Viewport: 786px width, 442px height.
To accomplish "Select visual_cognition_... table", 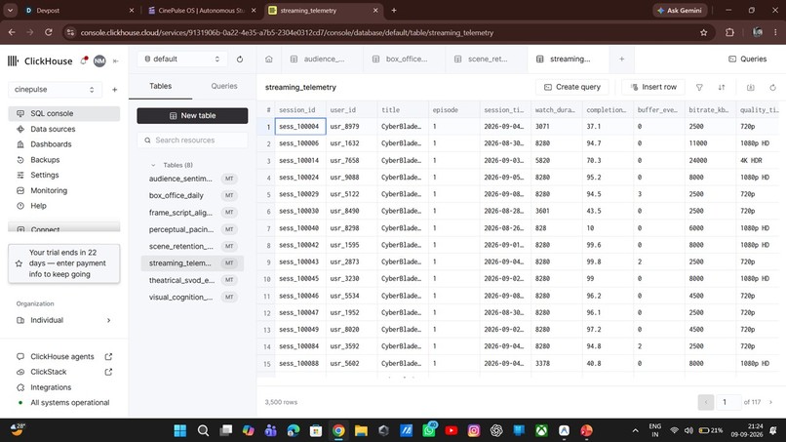I will coord(192,297).
